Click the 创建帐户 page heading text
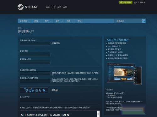 (x=26, y=31)
